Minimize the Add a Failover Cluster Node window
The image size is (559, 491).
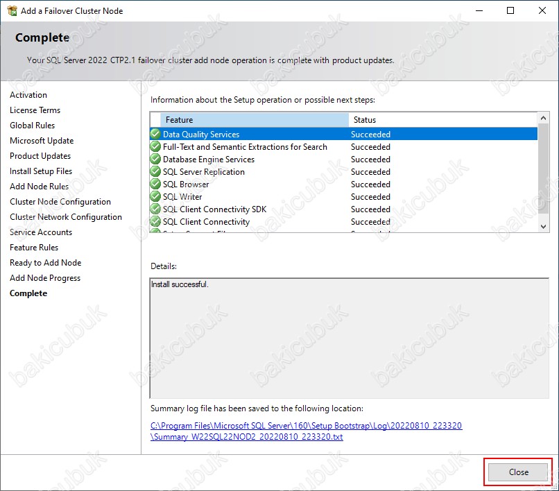(479, 10)
